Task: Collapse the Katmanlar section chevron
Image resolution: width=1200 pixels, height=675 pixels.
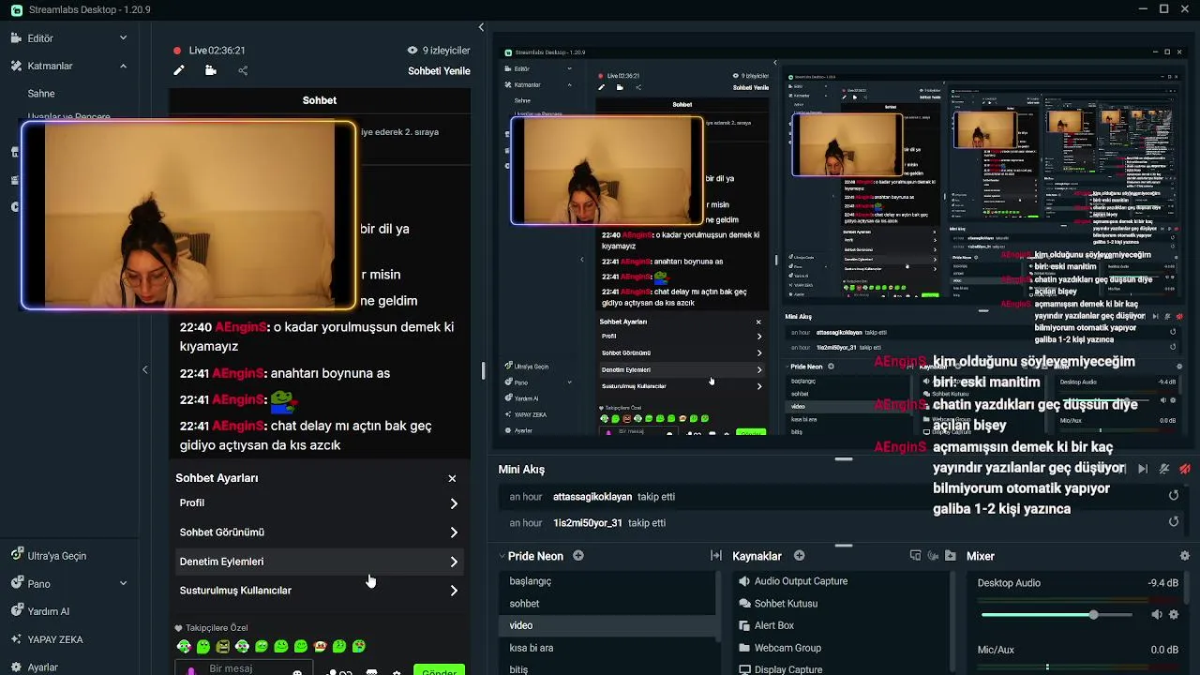Action: coord(123,66)
